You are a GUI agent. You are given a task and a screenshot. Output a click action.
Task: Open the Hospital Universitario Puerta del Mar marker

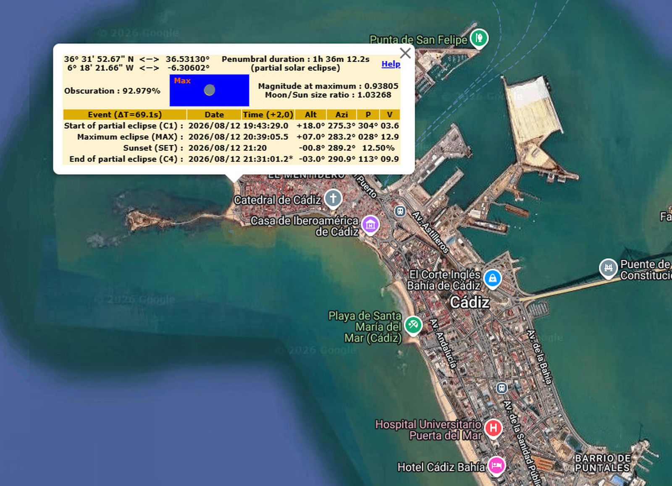pyautogui.click(x=493, y=428)
